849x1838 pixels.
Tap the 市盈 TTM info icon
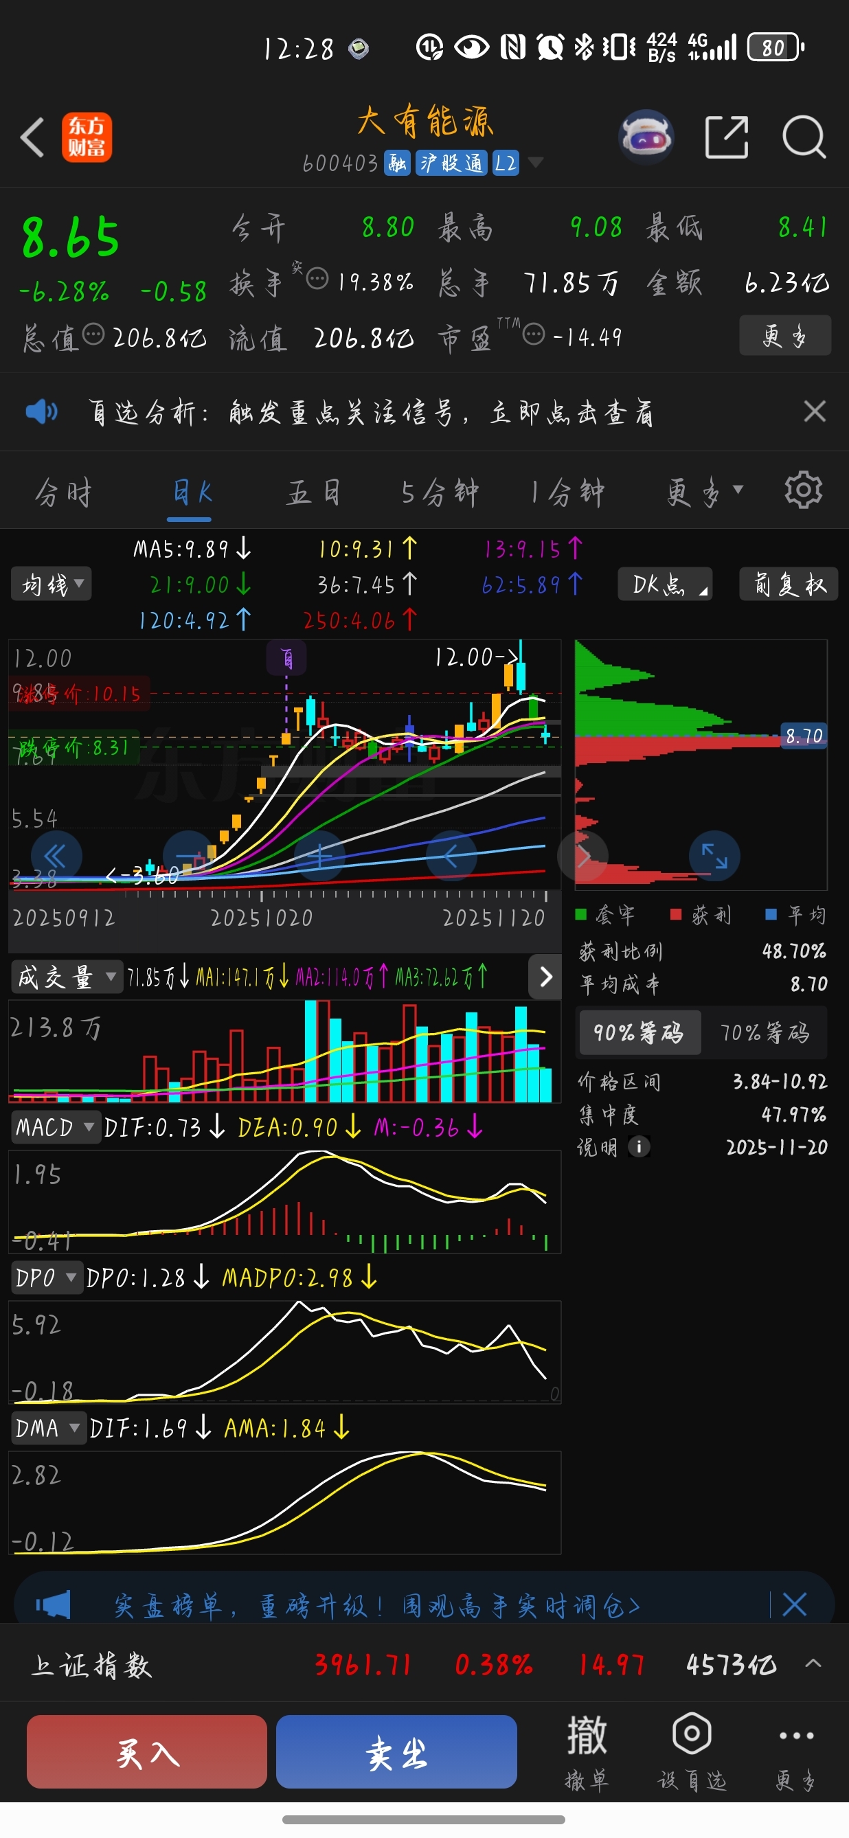coord(533,334)
